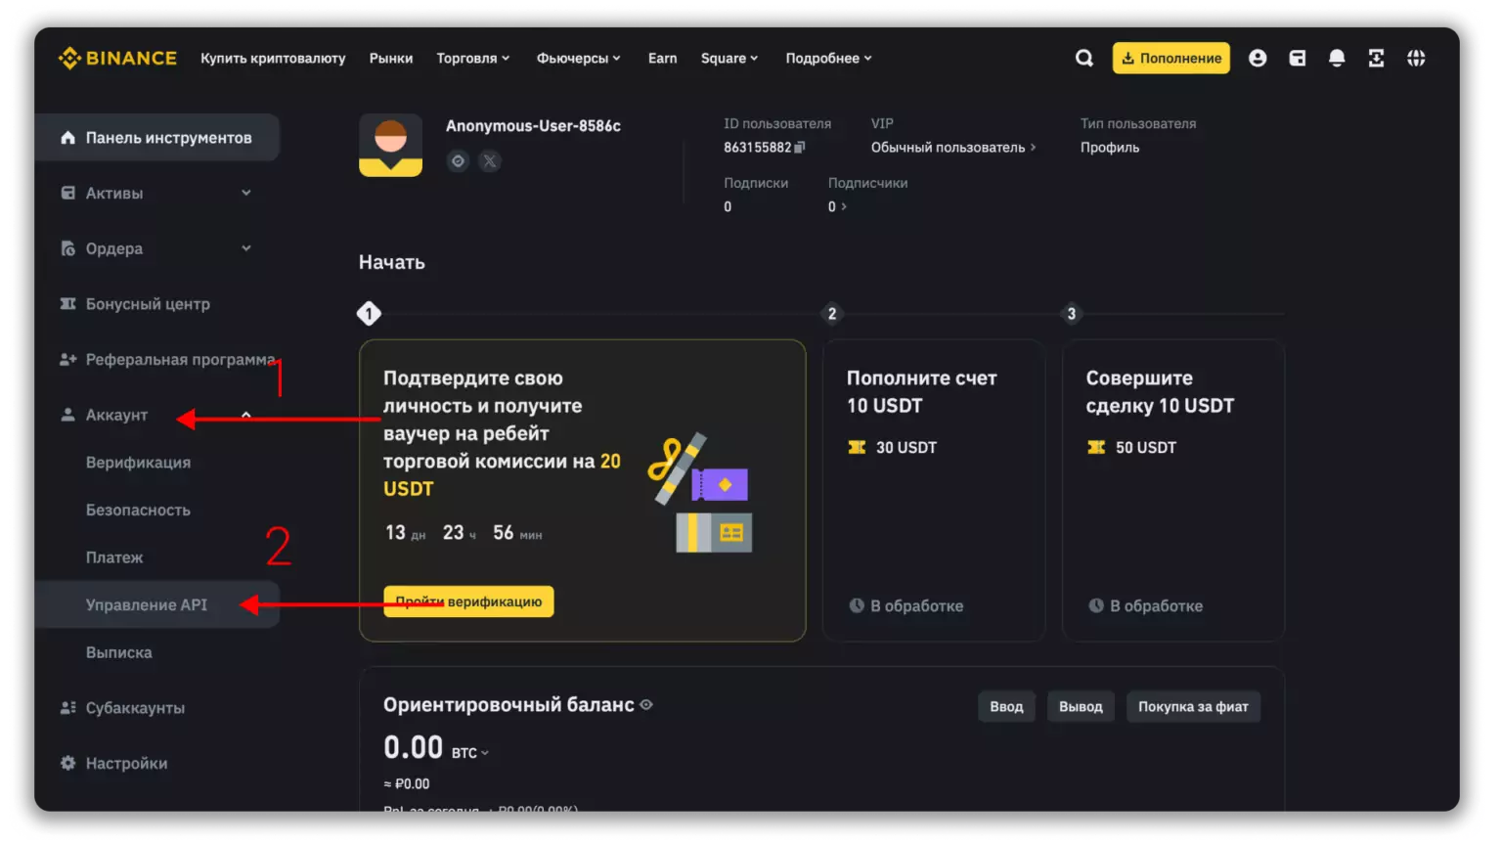The height and width of the screenshot is (845, 1502).
Task: Click the Пополните счет 10 USDT card
Action: [934, 490]
